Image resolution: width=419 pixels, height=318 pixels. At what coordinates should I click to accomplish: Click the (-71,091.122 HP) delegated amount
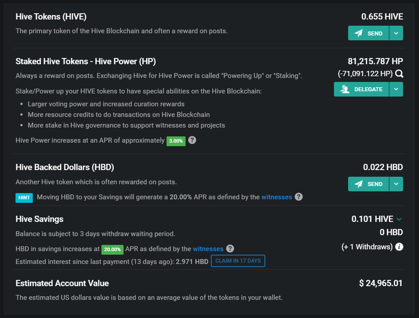(365, 74)
